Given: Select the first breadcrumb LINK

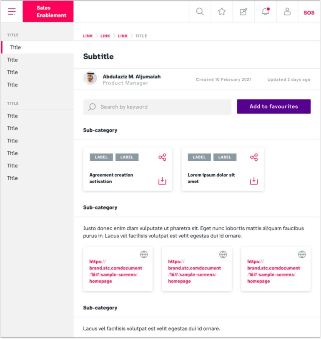Looking at the screenshot, I should tap(88, 36).
